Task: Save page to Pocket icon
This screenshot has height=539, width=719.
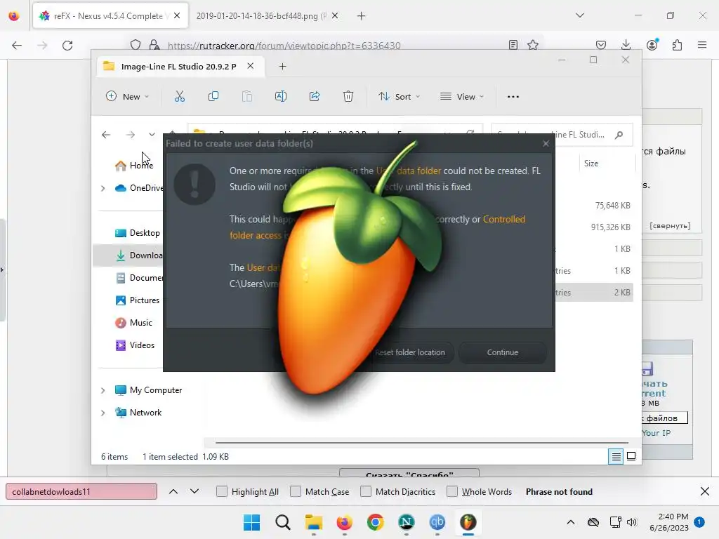Action: (x=601, y=45)
